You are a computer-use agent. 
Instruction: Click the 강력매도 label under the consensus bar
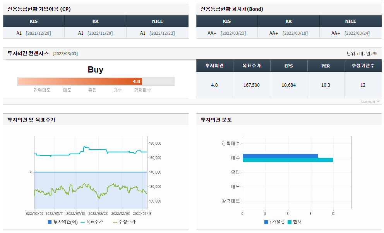coord(42,90)
